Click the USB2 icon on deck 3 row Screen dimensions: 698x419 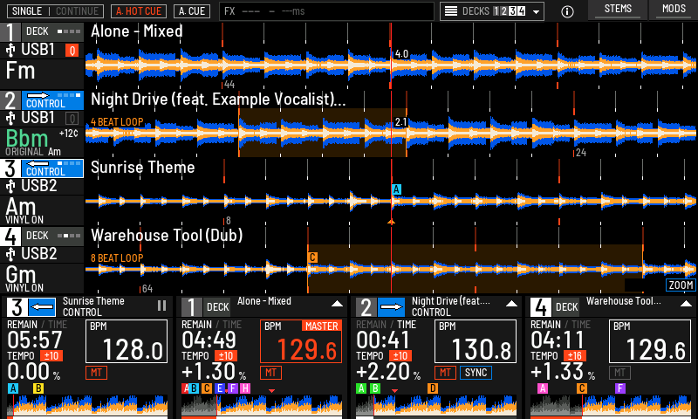pyautogui.click(x=10, y=186)
